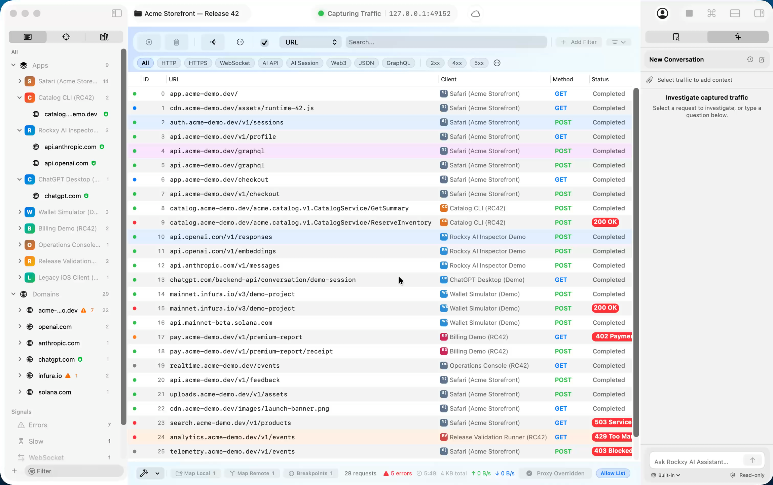Toggle the 4xx status filter
Screen dimensions: 773x485
click(x=457, y=63)
